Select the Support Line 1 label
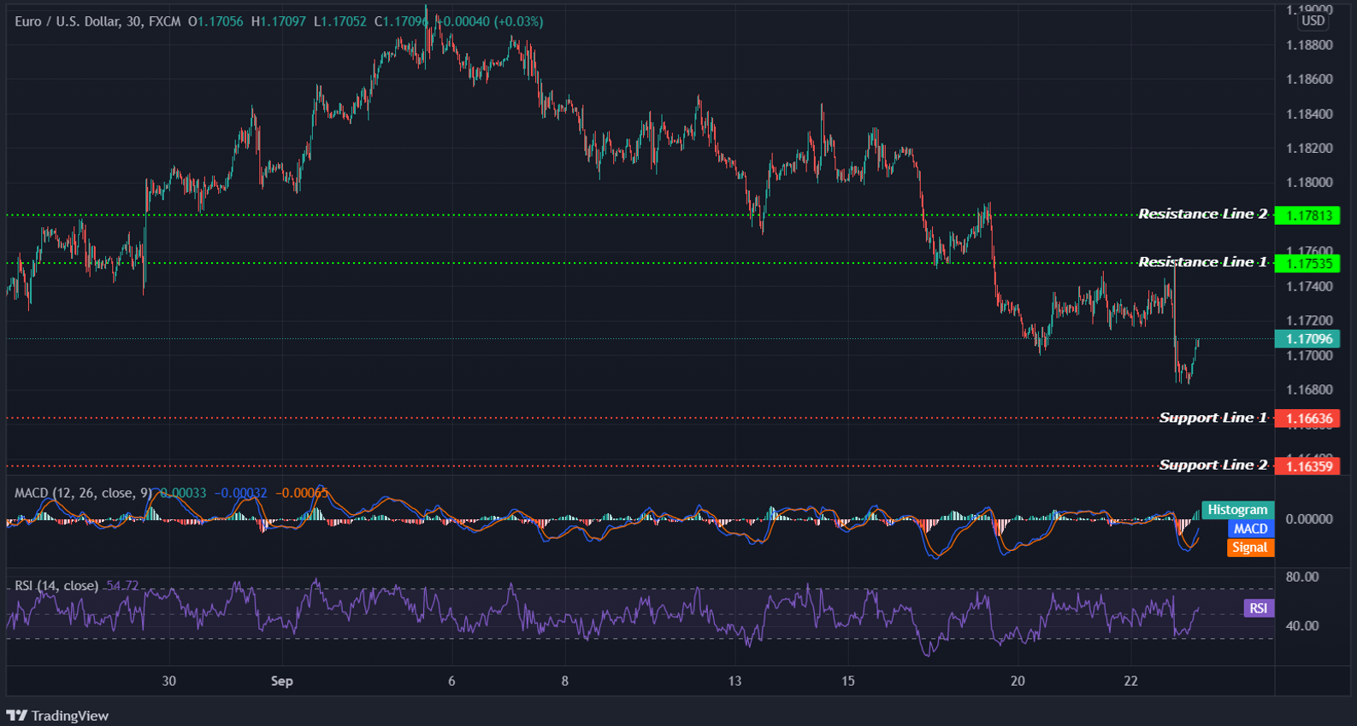The image size is (1357, 726). click(1212, 418)
